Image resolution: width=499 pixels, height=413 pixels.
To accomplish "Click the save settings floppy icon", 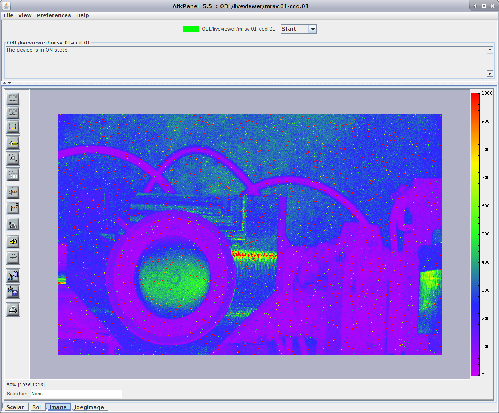I will [13, 291].
